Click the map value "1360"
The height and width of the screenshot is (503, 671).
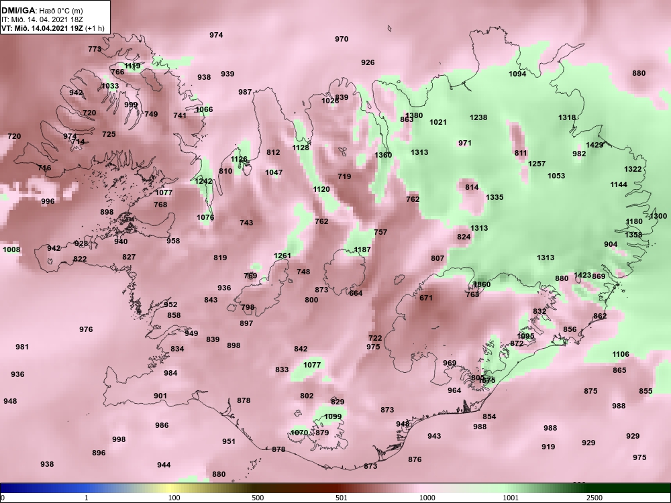(x=382, y=155)
